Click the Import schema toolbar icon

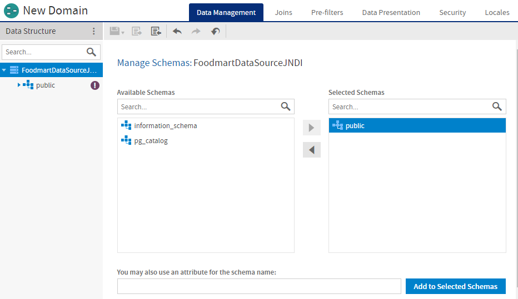click(156, 31)
